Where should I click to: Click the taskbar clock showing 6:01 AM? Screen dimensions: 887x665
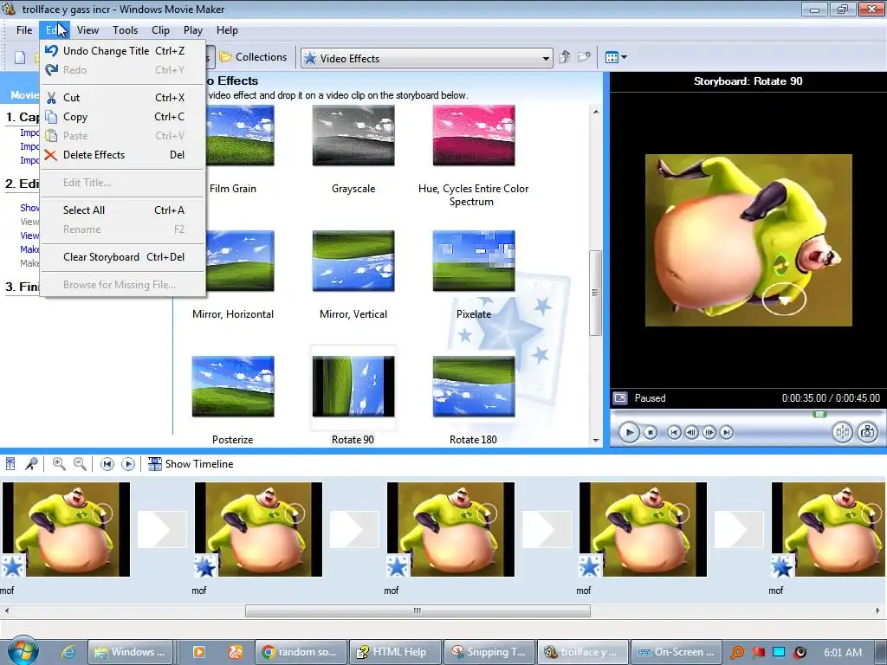pyautogui.click(x=843, y=653)
